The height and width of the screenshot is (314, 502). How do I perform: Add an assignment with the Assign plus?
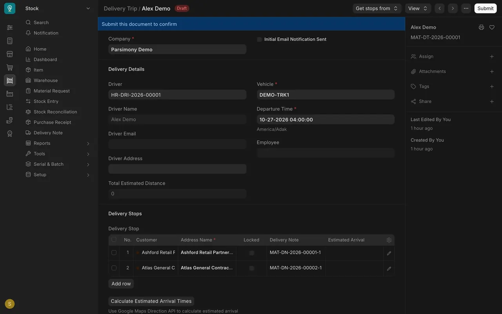point(492,57)
